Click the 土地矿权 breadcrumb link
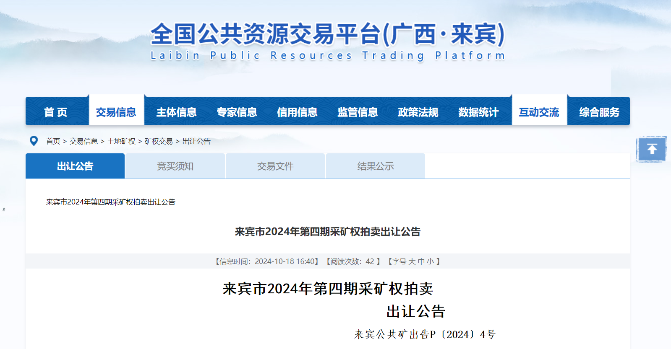671x349 pixels. point(121,142)
